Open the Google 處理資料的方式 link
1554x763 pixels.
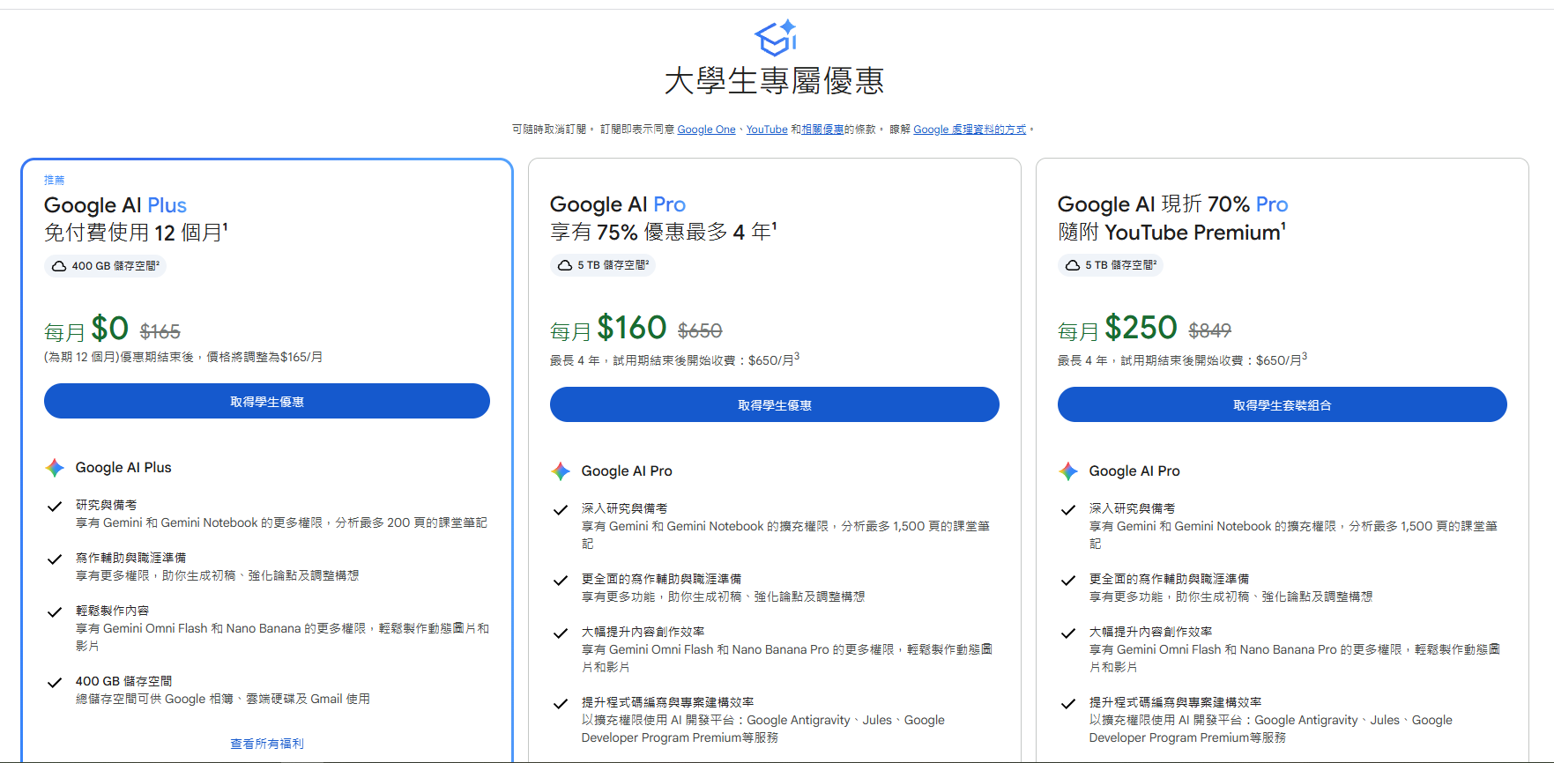click(x=970, y=130)
